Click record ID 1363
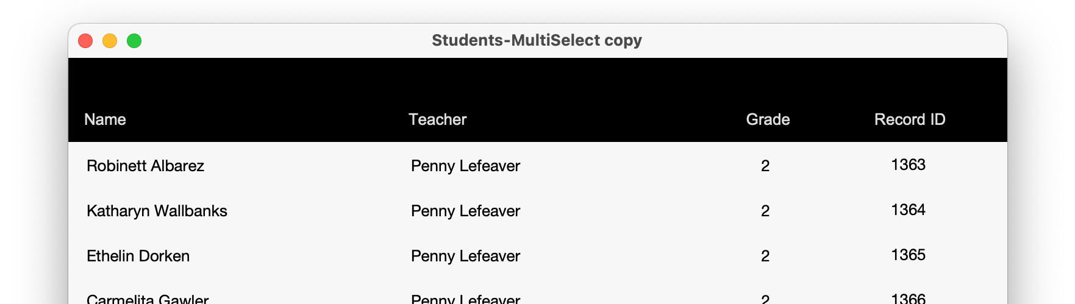 pyautogui.click(x=908, y=164)
